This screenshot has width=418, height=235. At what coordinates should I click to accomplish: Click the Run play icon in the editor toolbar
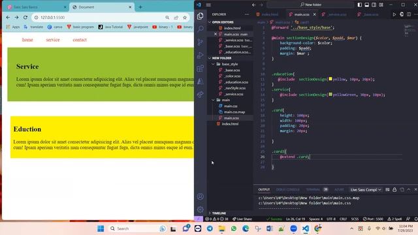394,14
